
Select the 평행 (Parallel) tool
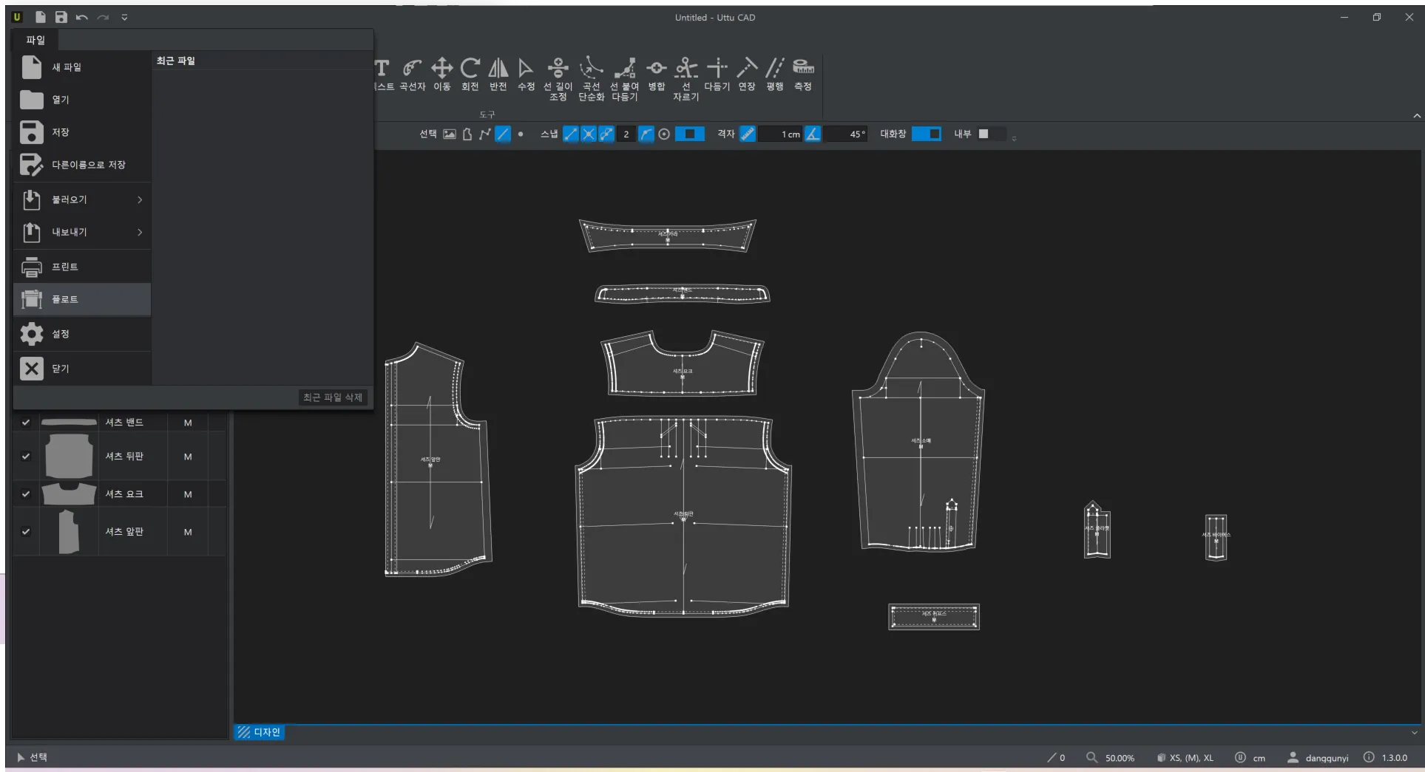coord(774,75)
